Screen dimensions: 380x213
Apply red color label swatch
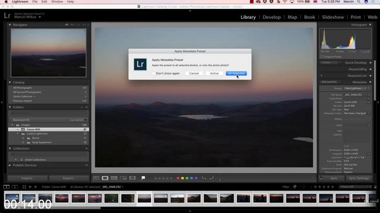(178, 178)
